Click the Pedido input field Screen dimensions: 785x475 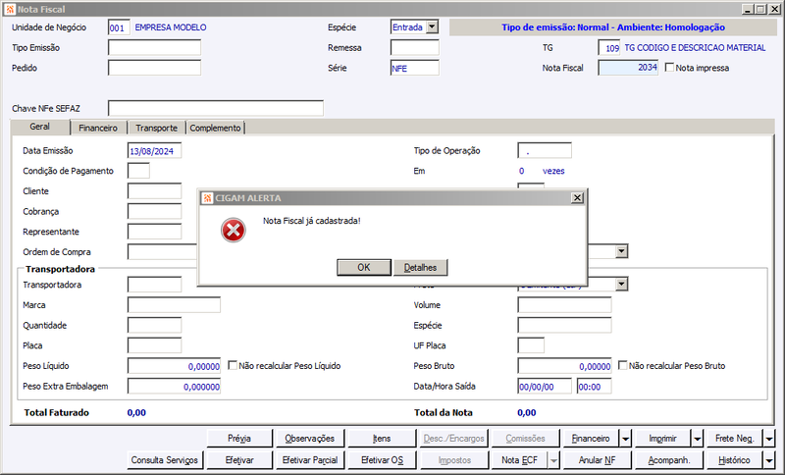click(154, 68)
